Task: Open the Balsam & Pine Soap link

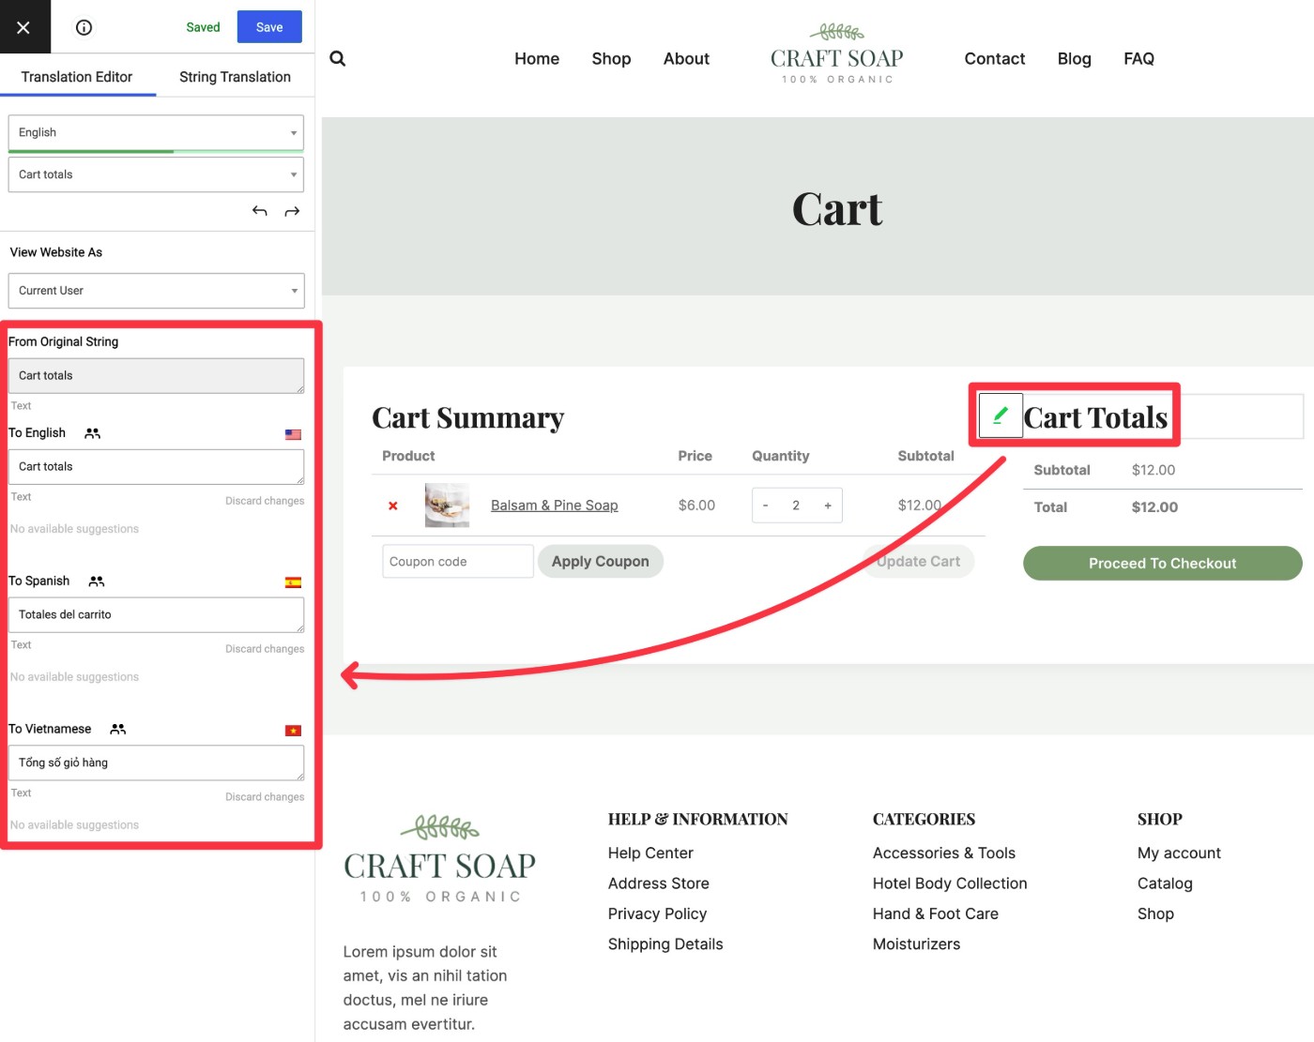Action: (554, 506)
